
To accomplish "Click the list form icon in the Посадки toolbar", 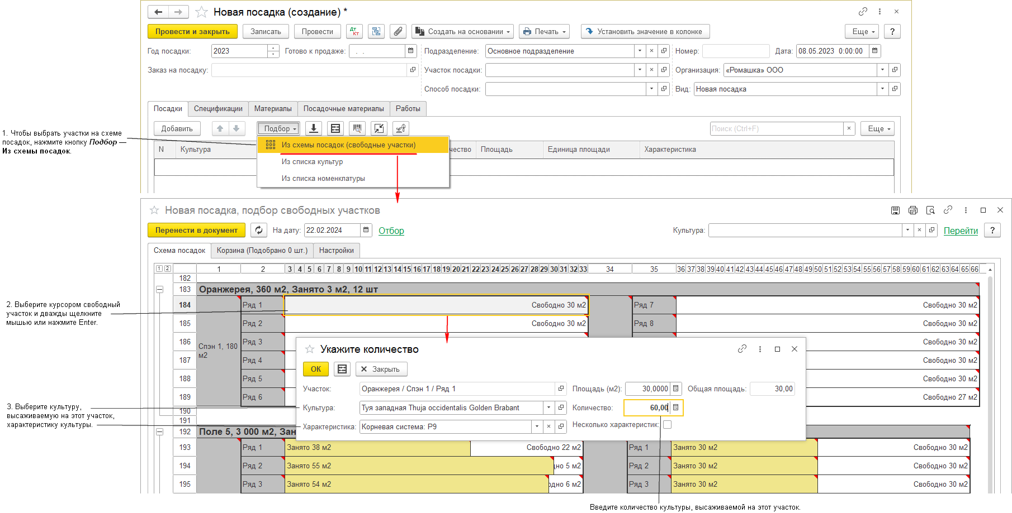I will click(335, 129).
